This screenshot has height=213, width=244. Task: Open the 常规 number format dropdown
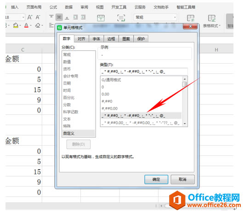175,17
